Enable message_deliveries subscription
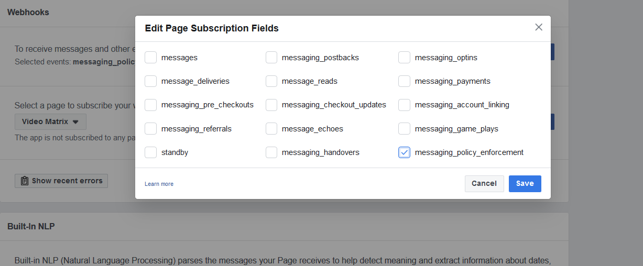The height and width of the screenshot is (266, 643). tap(151, 81)
